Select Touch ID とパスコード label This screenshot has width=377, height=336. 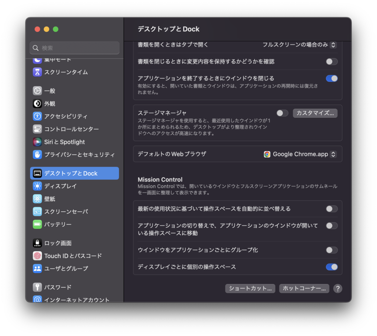(73, 256)
